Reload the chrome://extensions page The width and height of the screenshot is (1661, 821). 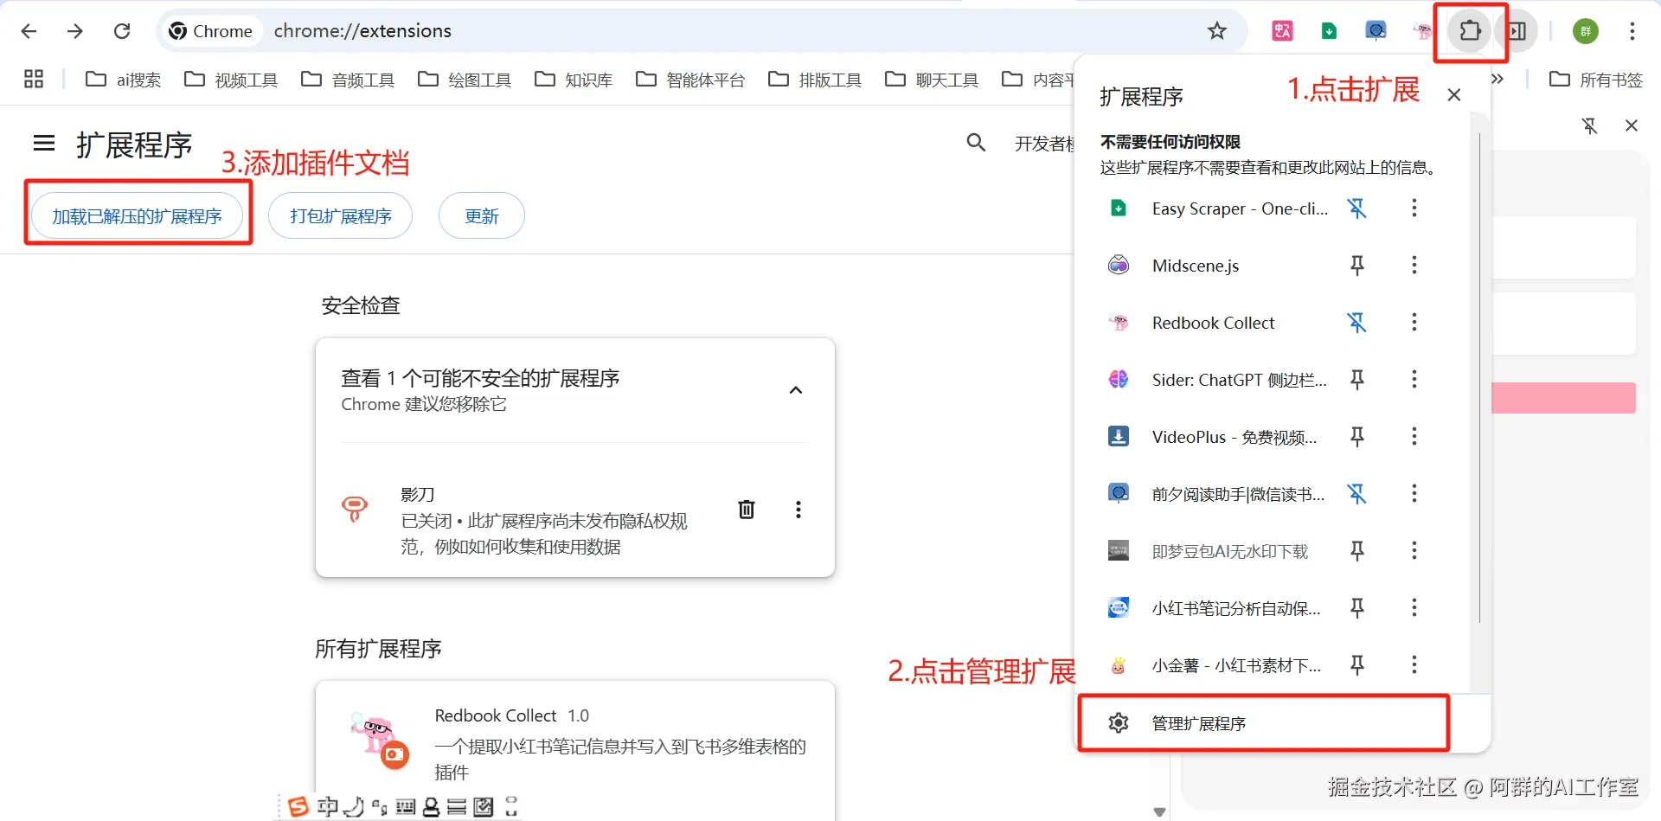pos(122,31)
